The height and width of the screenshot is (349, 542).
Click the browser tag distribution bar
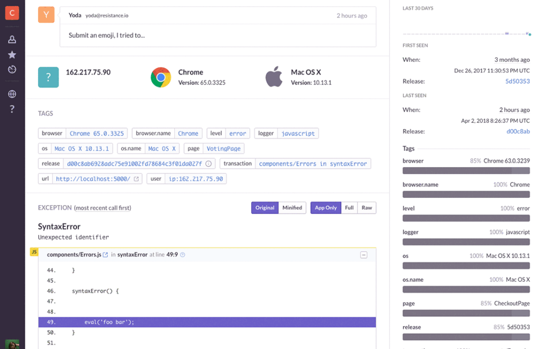(x=466, y=170)
